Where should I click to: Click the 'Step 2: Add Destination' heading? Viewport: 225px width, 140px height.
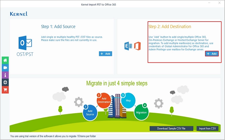coord(170,26)
